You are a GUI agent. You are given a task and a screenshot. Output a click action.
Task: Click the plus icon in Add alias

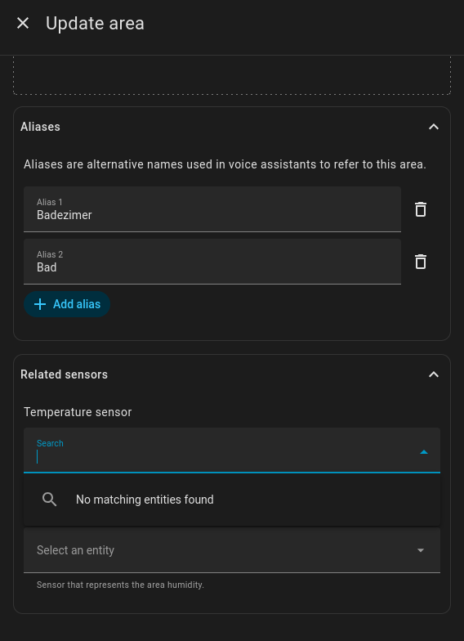(39, 304)
